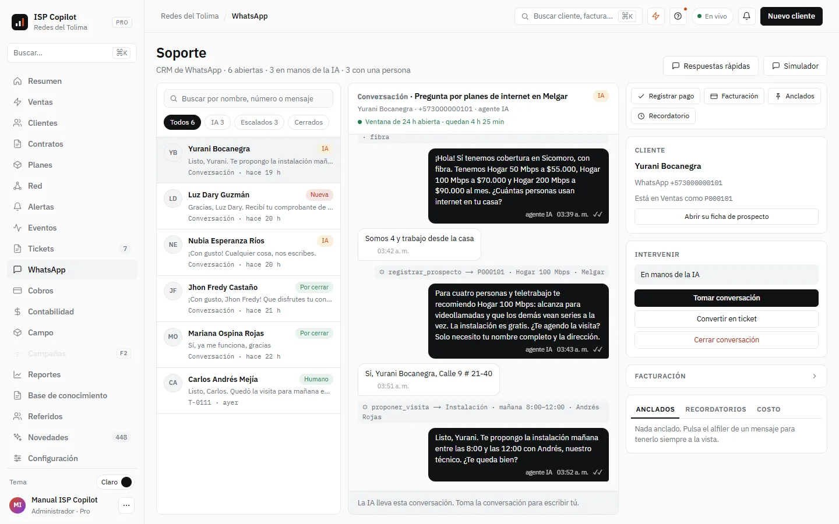Screen dimensions: 839x524
Task: Select the Cerrados filter tab
Action: pos(309,122)
